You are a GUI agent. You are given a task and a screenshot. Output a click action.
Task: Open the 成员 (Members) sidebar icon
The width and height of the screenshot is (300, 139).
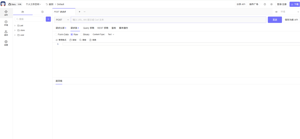(x=6, y=33)
